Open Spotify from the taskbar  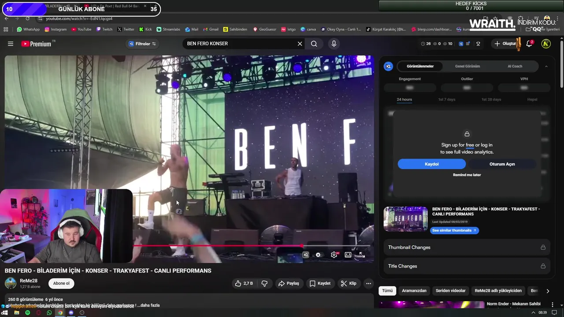click(x=27, y=313)
